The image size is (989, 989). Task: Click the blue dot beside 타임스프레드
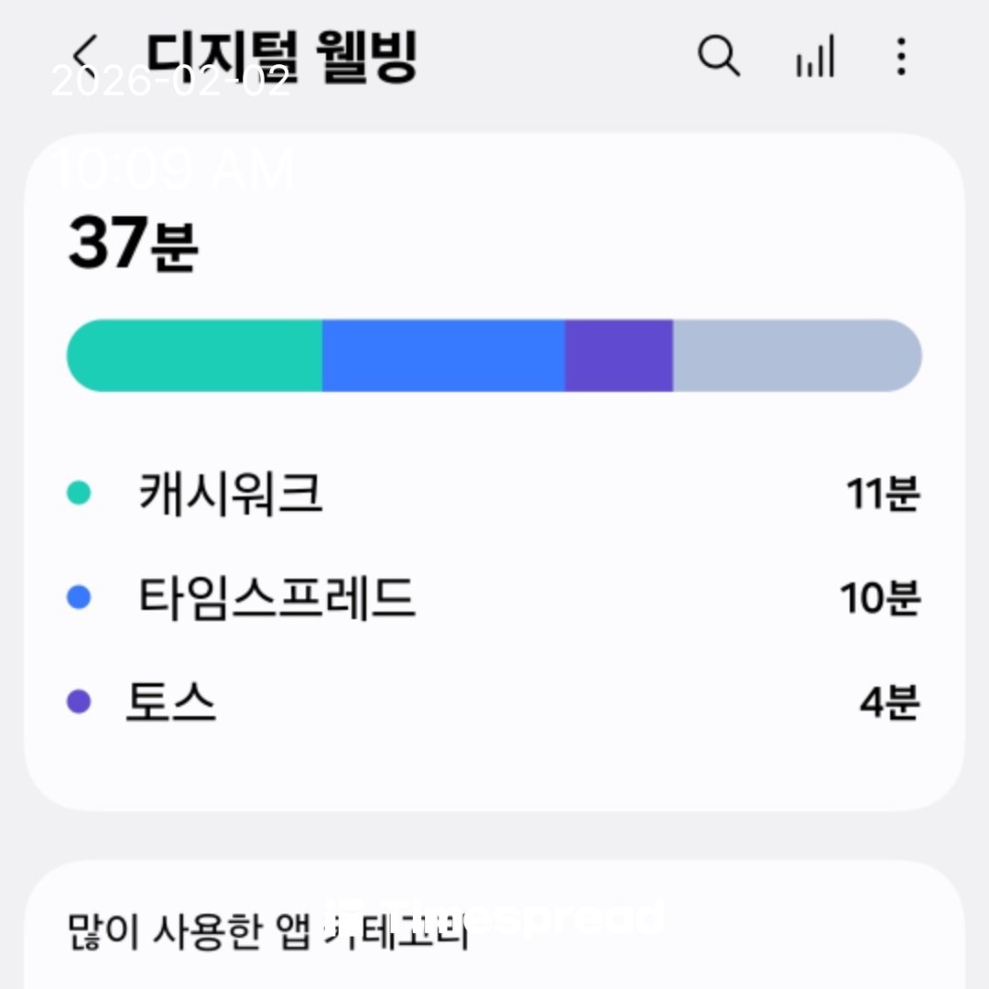point(80,598)
